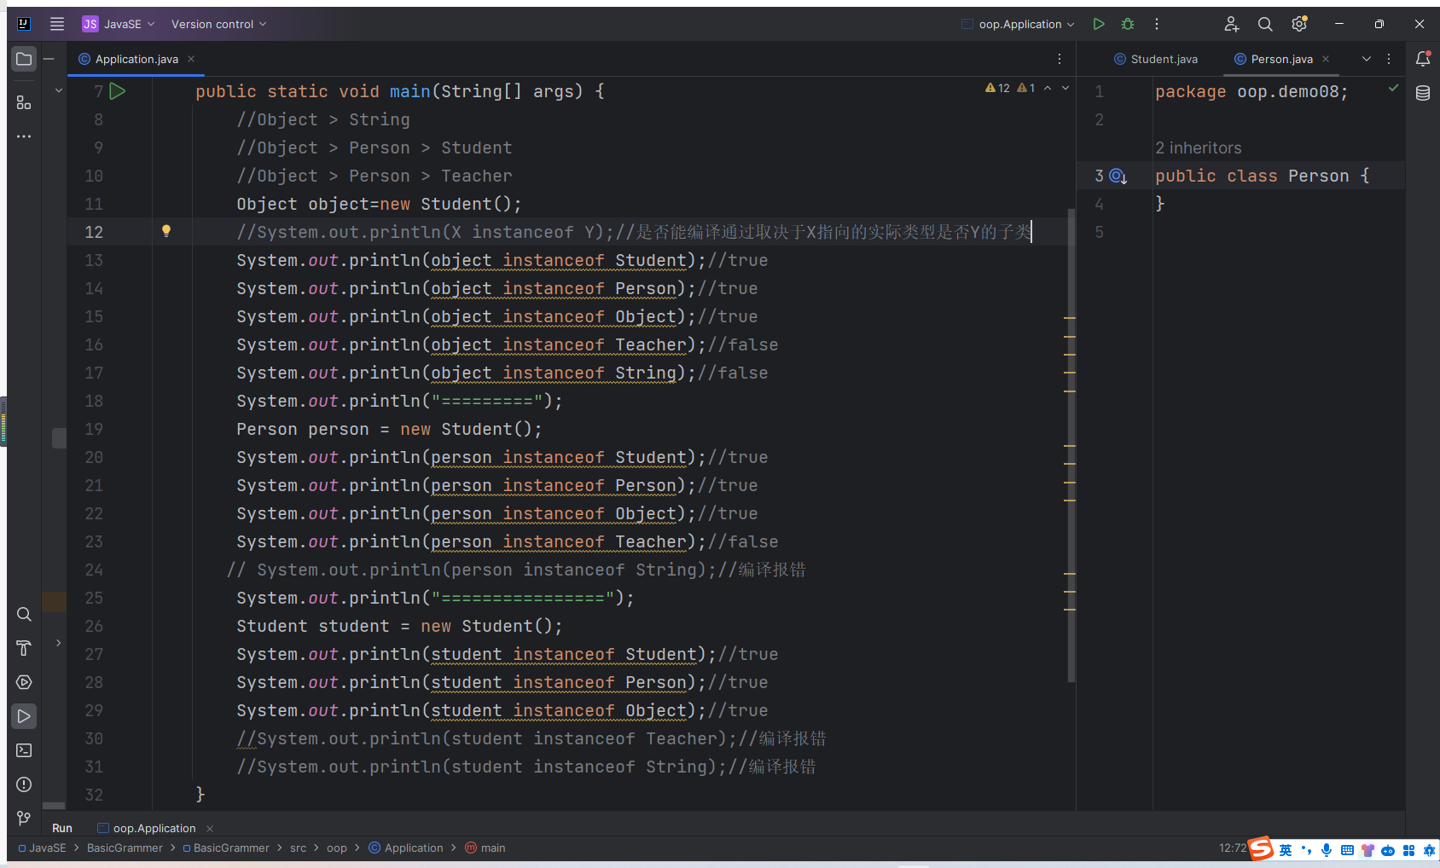Open the Structure tool window
Screen dimensions: 1440x868
pyautogui.click(x=24, y=103)
